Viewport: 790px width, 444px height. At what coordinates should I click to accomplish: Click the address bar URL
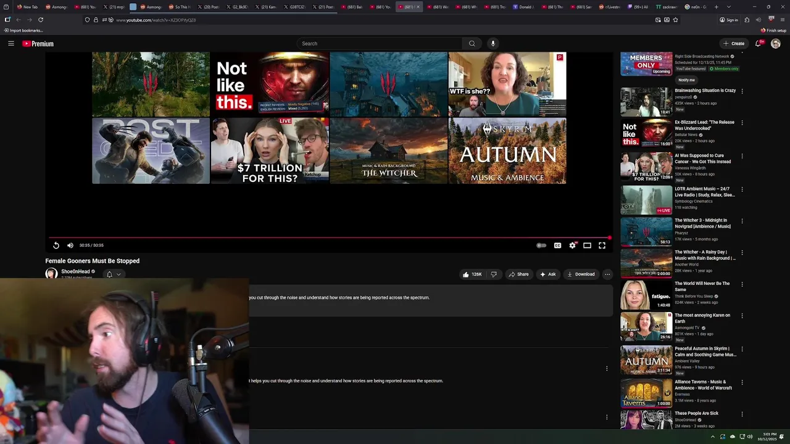point(156,20)
